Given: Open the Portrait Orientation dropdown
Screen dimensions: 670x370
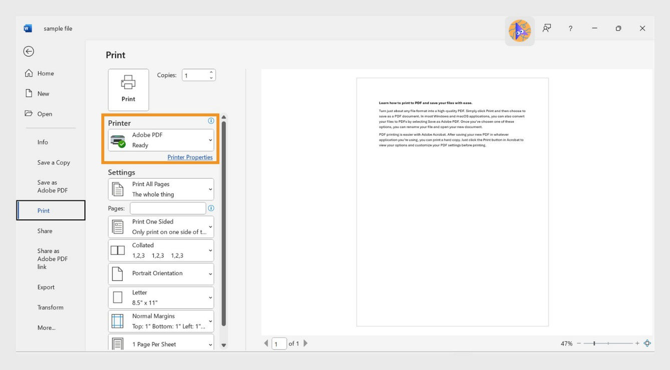Looking at the screenshot, I should (x=160, y=273).
